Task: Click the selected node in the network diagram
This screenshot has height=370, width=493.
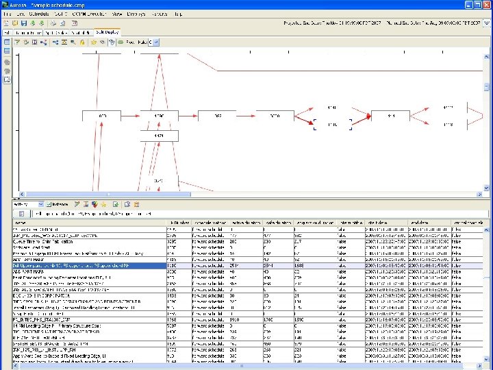Action: point(332,124)
